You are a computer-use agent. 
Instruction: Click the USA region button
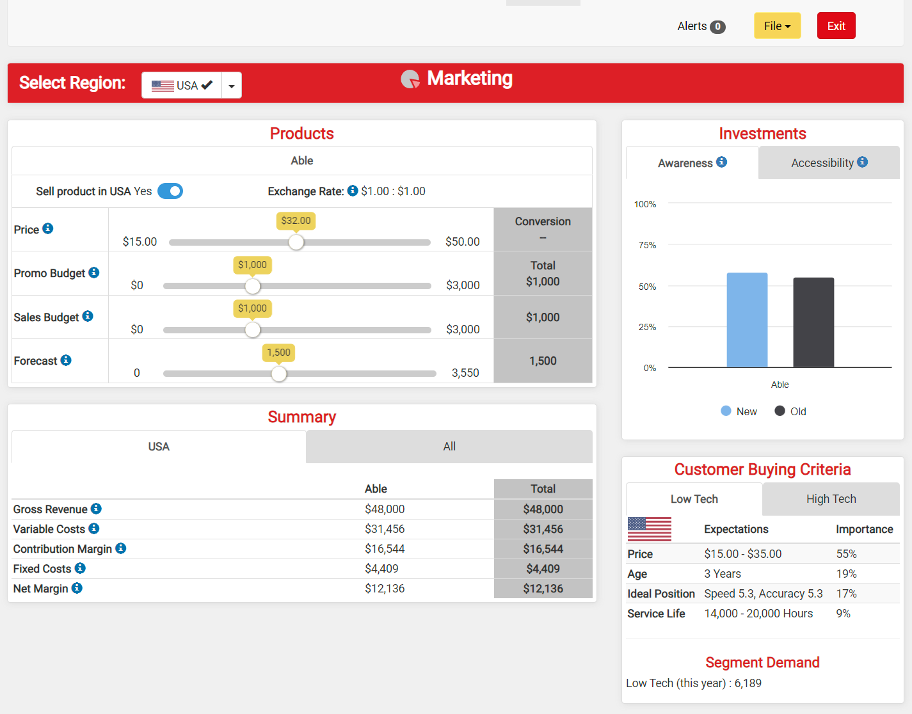point(182,85)
